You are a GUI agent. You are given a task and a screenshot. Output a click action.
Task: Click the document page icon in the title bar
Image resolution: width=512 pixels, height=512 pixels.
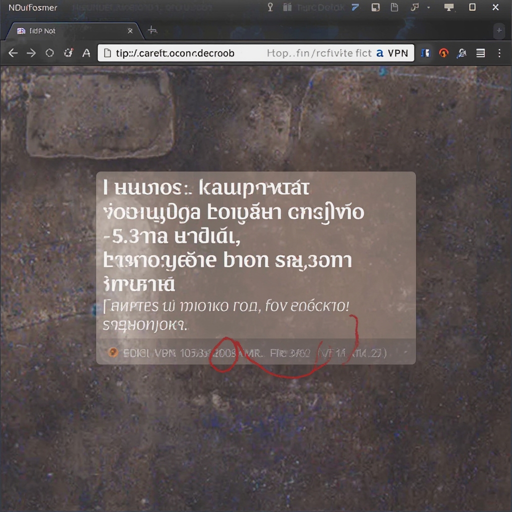(394, 7)
